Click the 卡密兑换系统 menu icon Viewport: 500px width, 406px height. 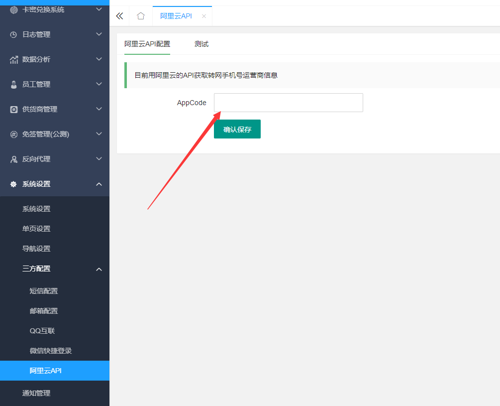pyautogui.click(x=14, y=10)
